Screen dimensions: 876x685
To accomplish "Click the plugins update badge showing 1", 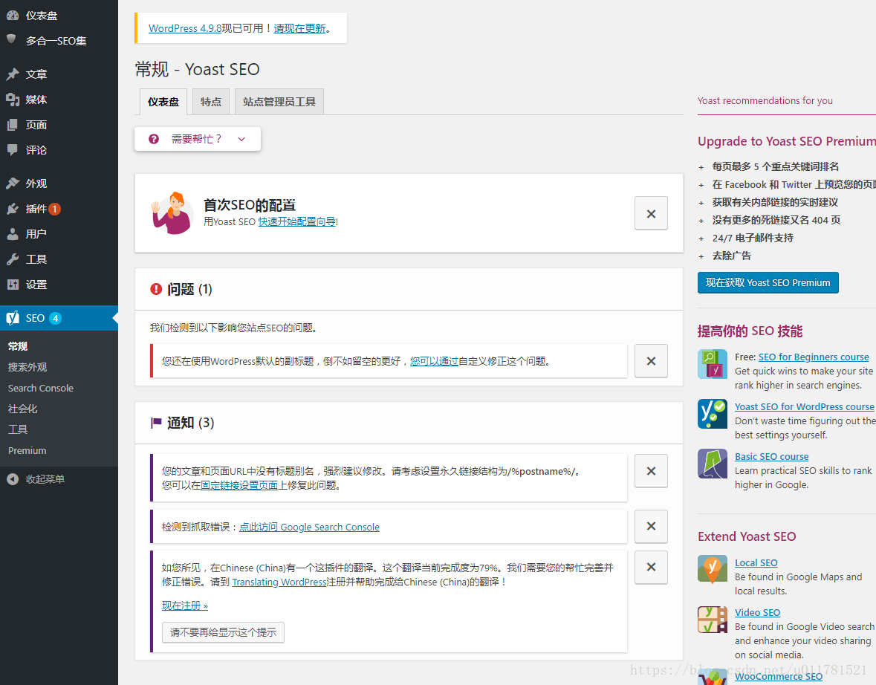I will 55,209.
